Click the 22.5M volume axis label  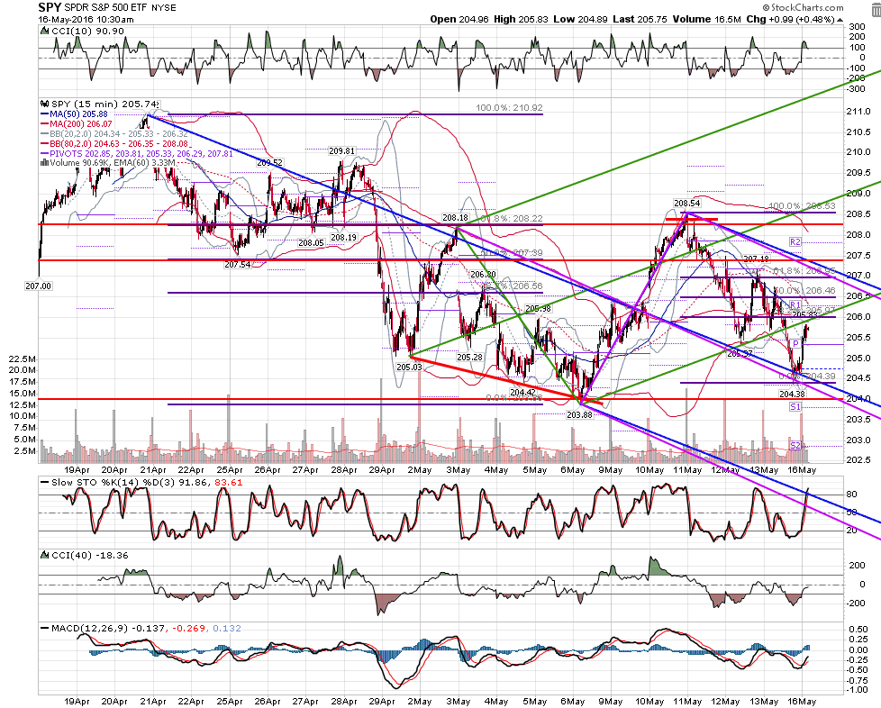(x=23, y=359)
